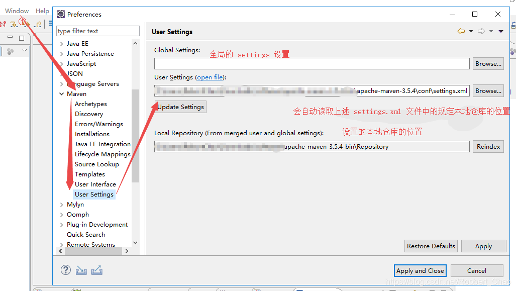Click the open file link
516x291 pixels.
[x=210, y=77]
